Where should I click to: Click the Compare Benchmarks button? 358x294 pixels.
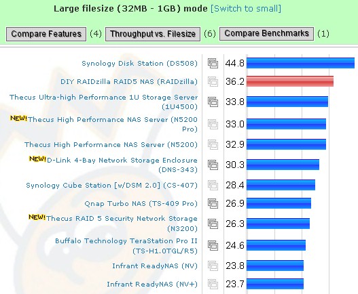266,34
